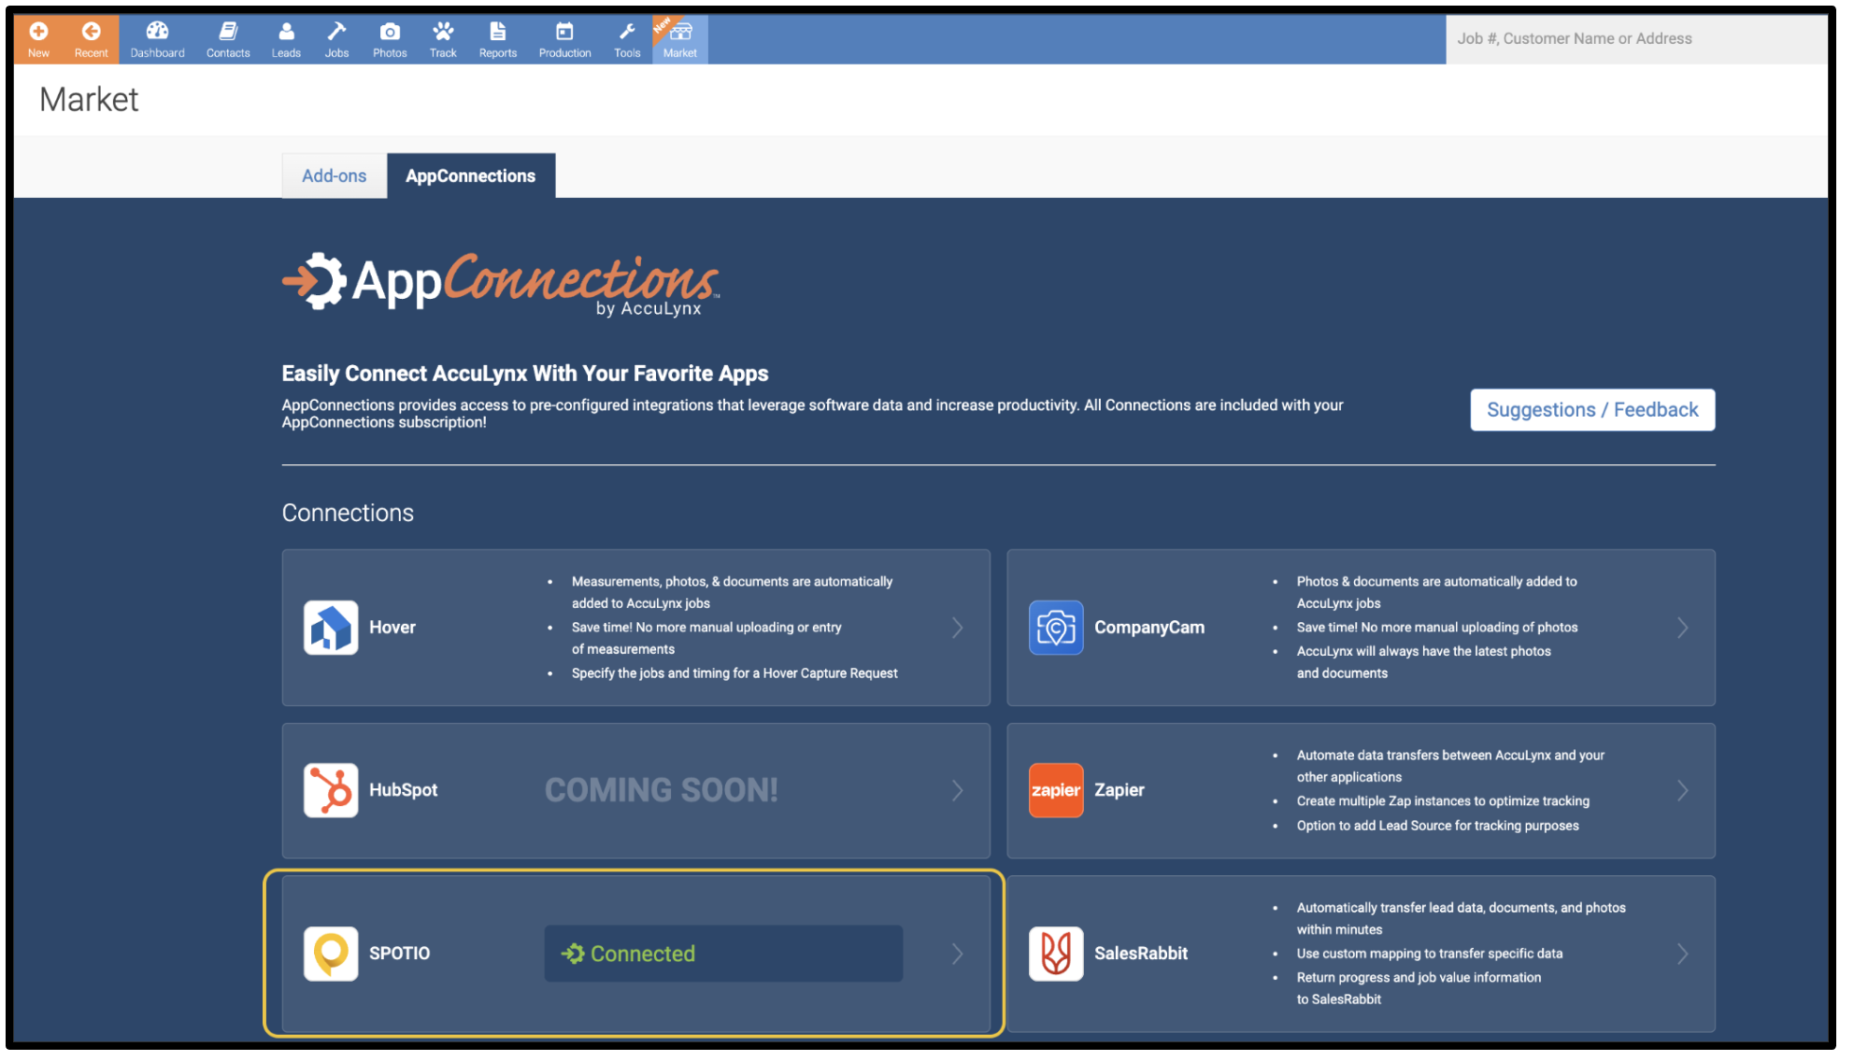This screenshot has width=1854, height=1061.
Task: Click the Suggestions / Feedback button
Action: (x=1594, y=411)
